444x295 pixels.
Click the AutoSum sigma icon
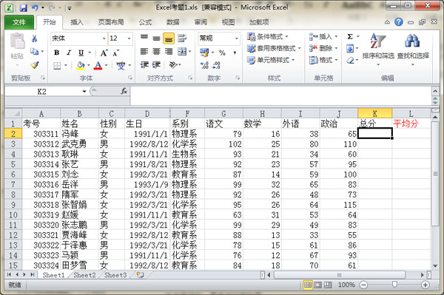(x=350, y=36)
